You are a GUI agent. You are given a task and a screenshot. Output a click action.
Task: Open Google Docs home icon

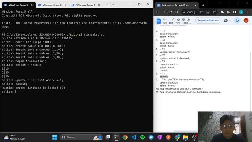(x=158, y=21)
